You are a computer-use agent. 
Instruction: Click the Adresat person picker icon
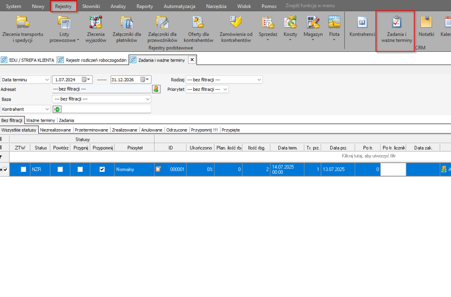tap(156, 89)
